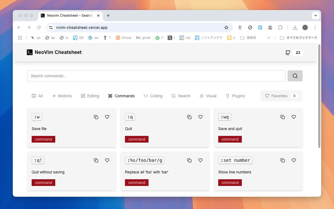Viewport: 334px width, 209px height.
Task: Favorite the :q! command
Action: point(107,160)
